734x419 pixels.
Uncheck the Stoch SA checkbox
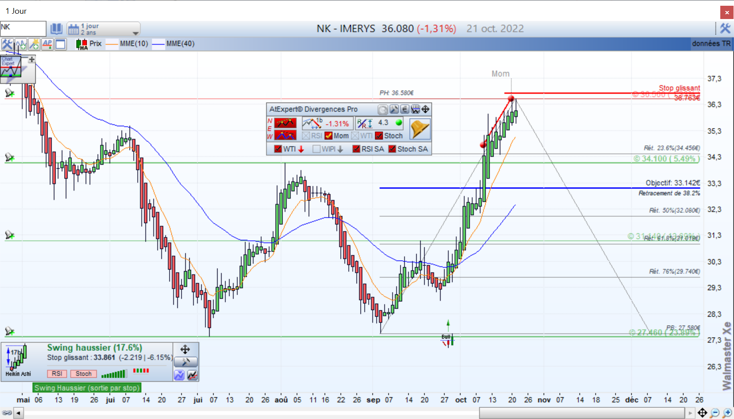392,149
